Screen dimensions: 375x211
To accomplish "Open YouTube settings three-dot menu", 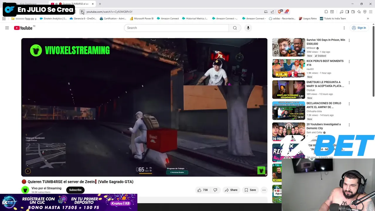I will pyautogui.click(x=344, y=28).
